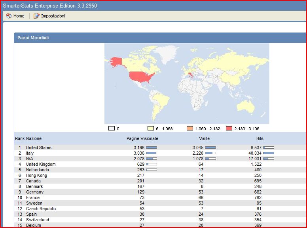This screenshot has height=228, width=307.
Task: Click Italy hits value 40.034
Action: point(255,153)
